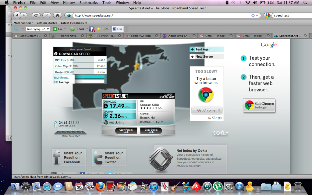Open the Bookmarks menu
Viewport: 312px width, 195px height.
[89, 2]
